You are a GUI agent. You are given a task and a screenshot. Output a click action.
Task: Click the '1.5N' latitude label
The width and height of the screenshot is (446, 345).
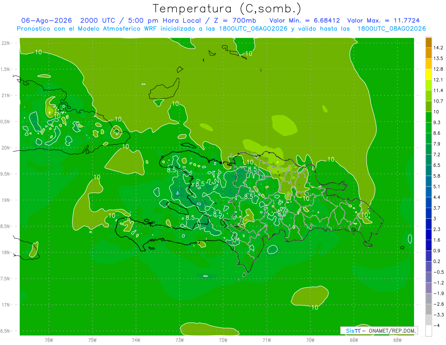coord(5,69)
